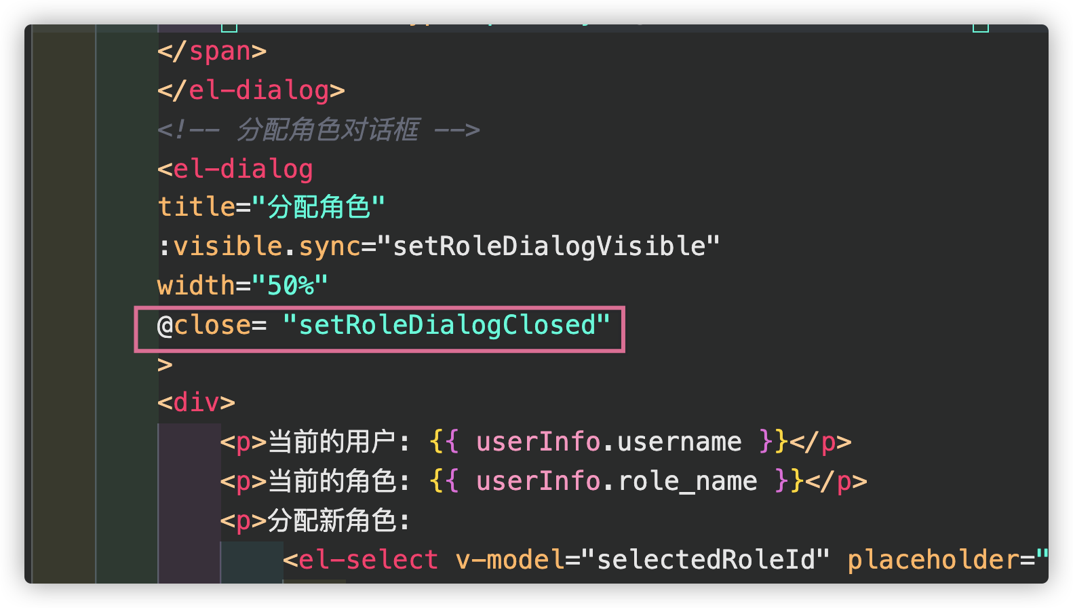1073x608 pixels.
Task: Click the placeholder attribute of el-select
Action: [x=933, y=560]
